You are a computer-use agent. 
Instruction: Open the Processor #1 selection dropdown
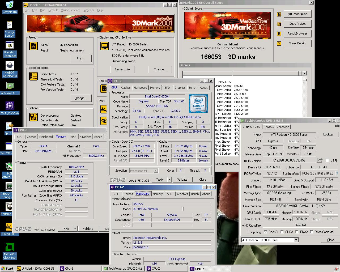tap(156, 171)
